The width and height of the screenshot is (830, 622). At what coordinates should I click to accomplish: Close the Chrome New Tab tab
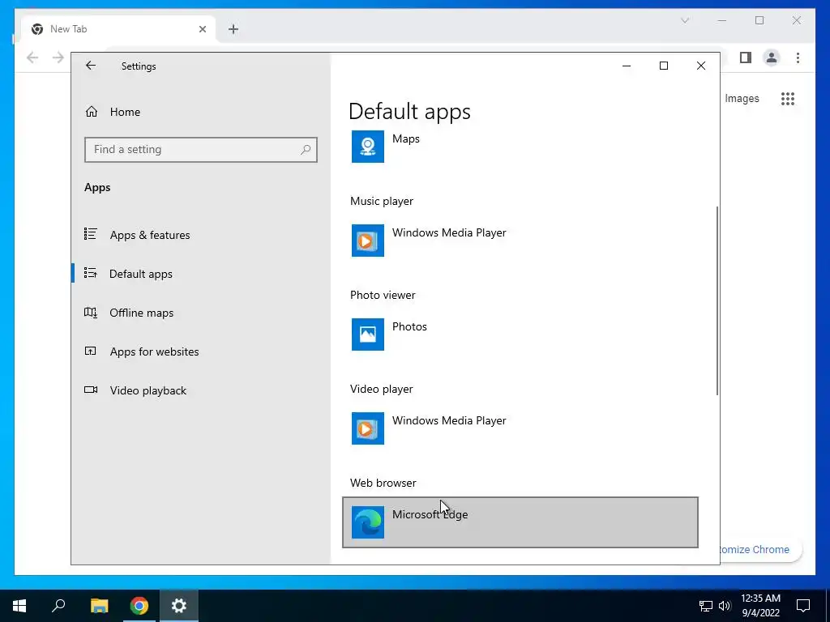tap(202, 29)
